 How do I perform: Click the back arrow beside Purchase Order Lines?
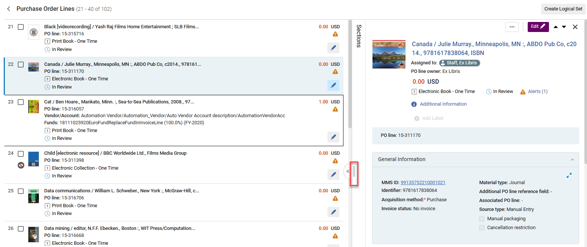(9, 9)
